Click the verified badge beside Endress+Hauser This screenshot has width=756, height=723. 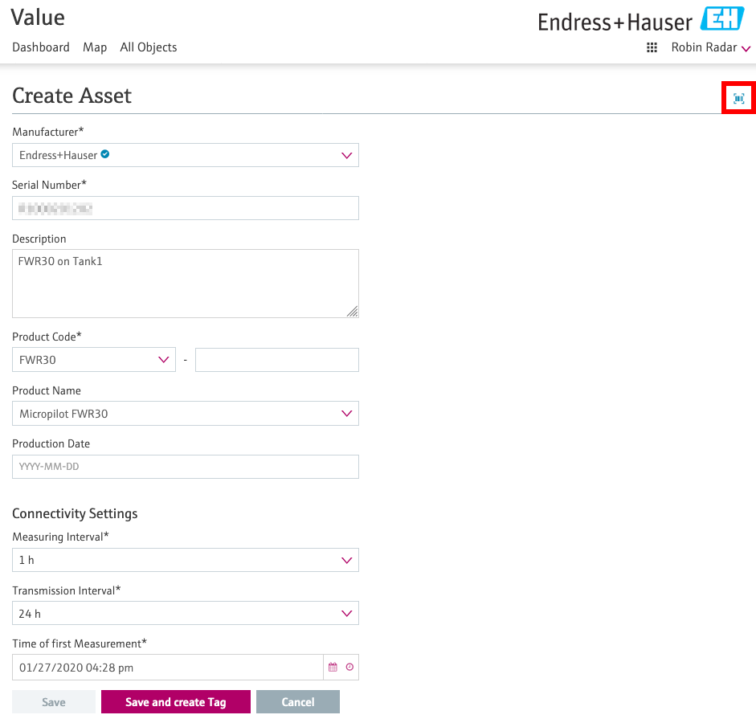point(105,154)
